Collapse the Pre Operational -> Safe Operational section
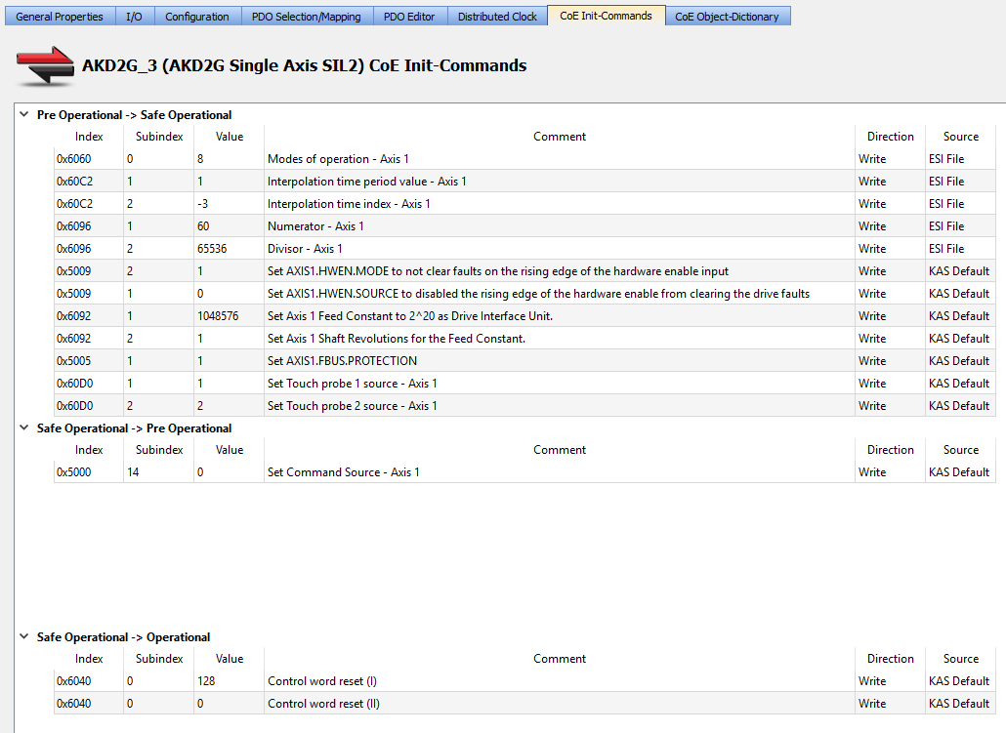 pyautogui.click(x=24, y=114)
